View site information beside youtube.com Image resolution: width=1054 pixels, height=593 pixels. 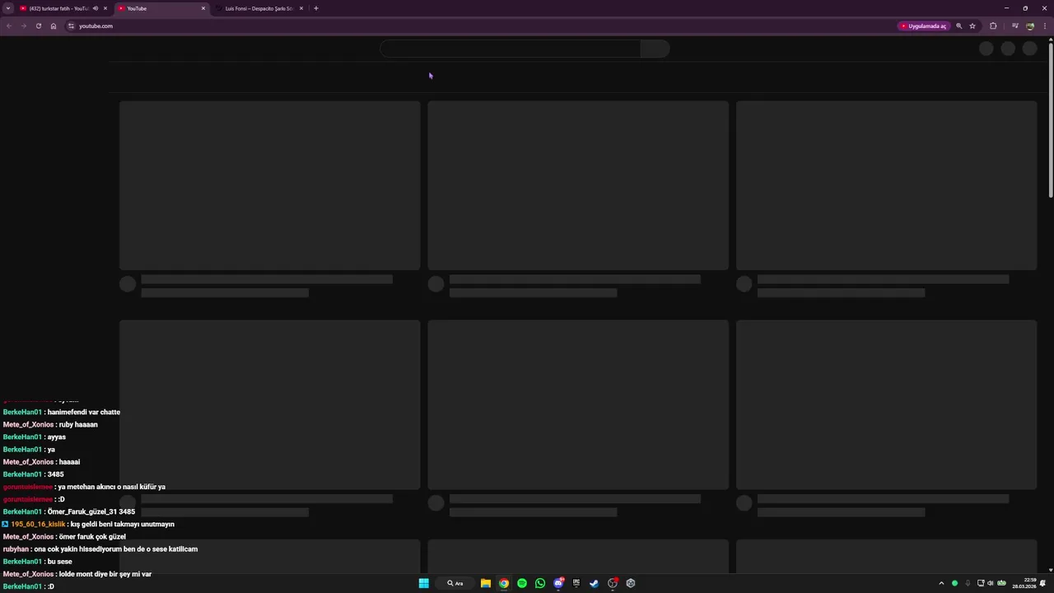(x=71, y=26)
